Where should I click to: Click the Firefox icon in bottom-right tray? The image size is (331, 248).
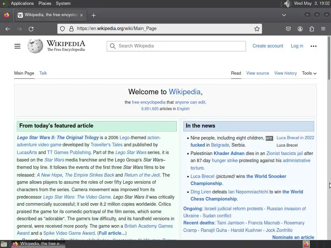click(x=306, y=244)
